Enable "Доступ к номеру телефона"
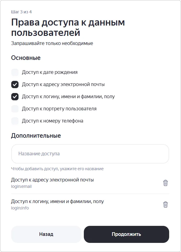 coord(15,121)
